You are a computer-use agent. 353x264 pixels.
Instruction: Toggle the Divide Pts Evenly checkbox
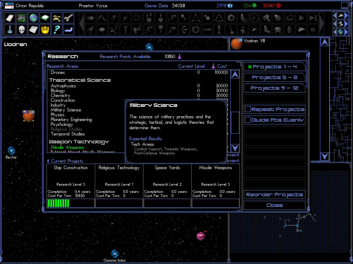248,120
